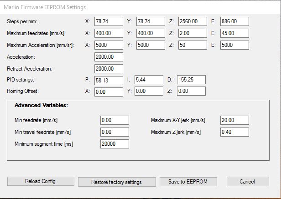Edit Maximum Z jerk field

[234, 132]
